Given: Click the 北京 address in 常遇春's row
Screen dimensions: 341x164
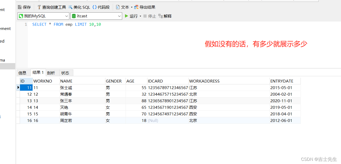Looking at the screenshot, I should 229,94.
